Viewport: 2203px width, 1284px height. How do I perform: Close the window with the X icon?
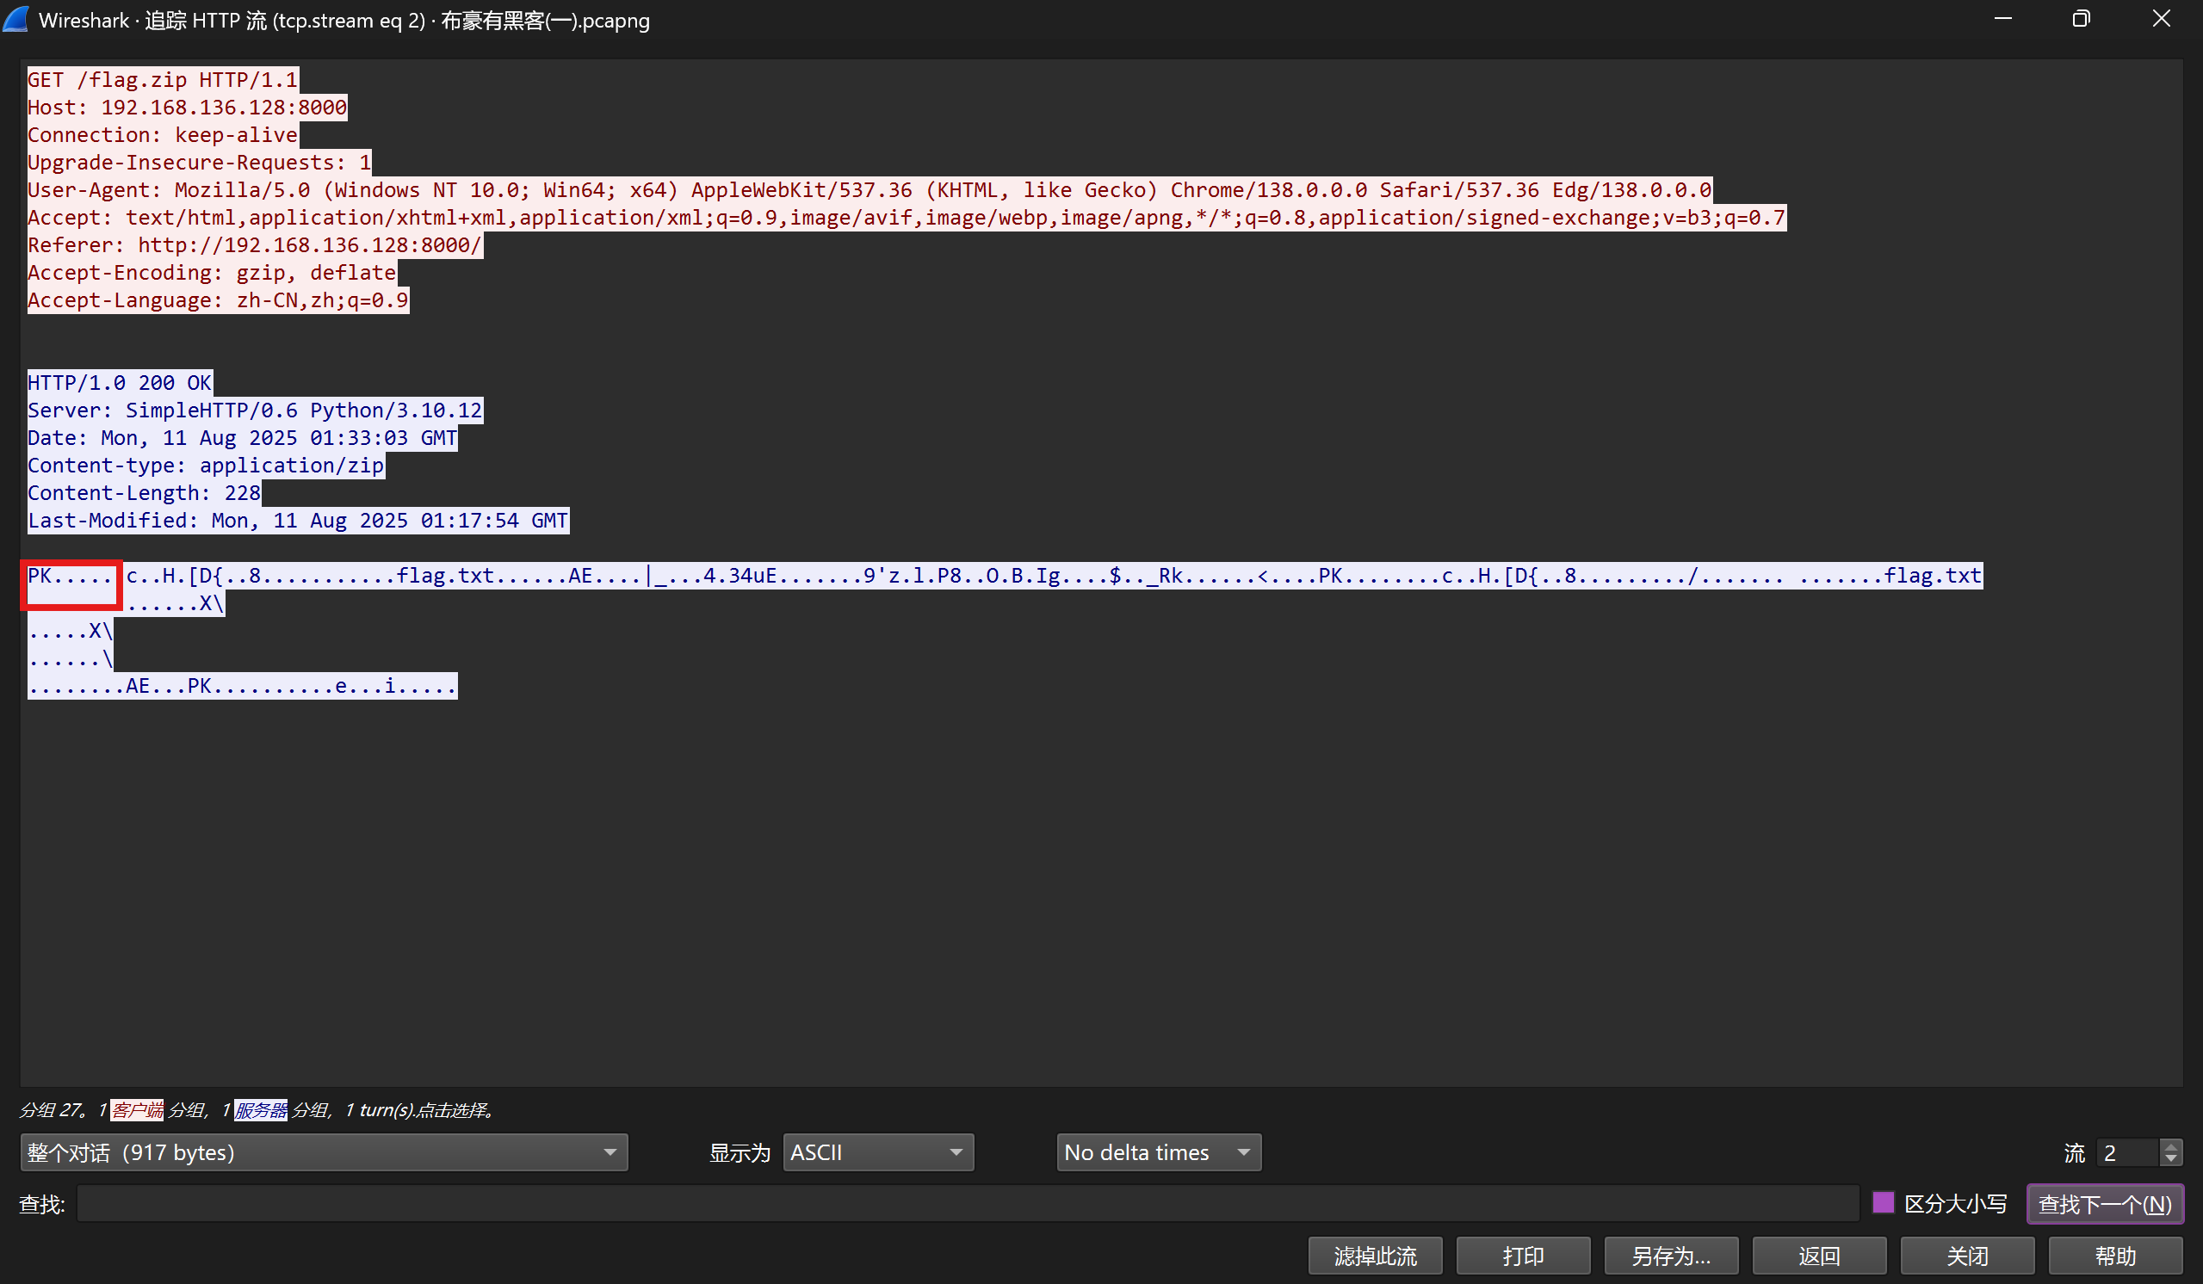click(x=2161, y=19)
